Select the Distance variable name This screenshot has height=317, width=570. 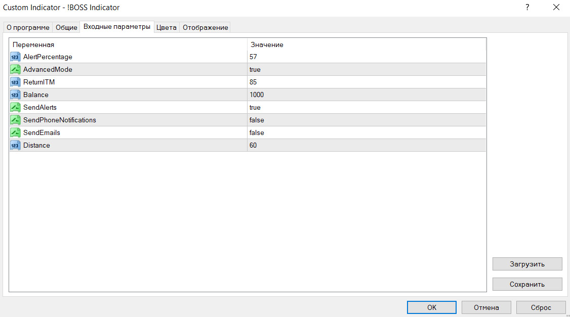(x=36, y=145)
